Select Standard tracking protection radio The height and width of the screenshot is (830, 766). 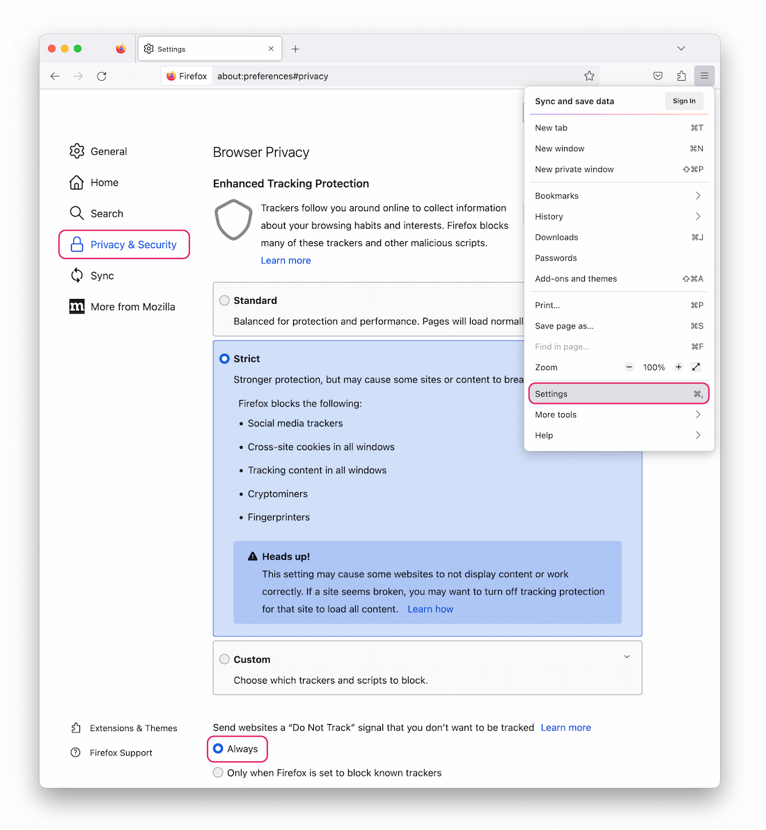(x=224, y=300)
